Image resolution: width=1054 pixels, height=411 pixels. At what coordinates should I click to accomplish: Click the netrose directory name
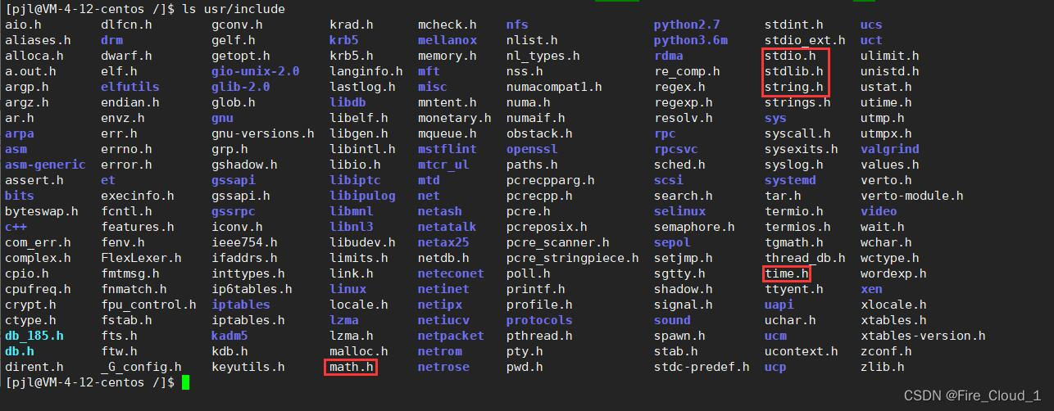coord(443,367)
